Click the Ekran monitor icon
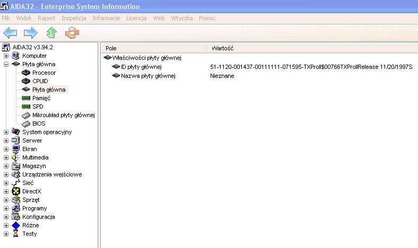The height and width of the screenshot is (248, 418). 16,149
